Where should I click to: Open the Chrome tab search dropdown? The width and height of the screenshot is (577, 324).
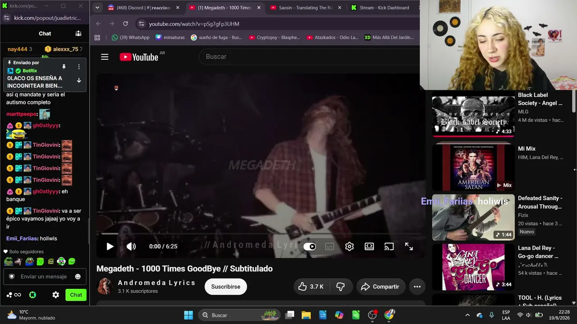pyautogui.click(x=97, y=8)
